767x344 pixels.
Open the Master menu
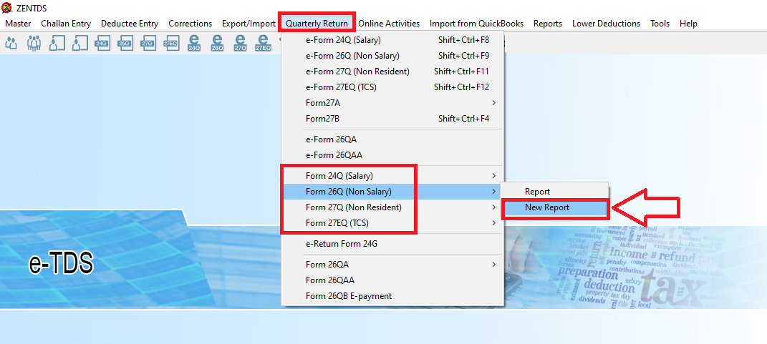(x=18, y=24)
